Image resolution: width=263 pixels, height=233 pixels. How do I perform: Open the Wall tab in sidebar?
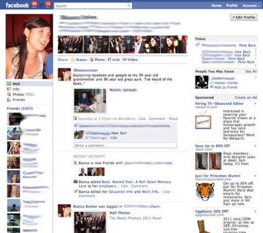coord(29,84)
